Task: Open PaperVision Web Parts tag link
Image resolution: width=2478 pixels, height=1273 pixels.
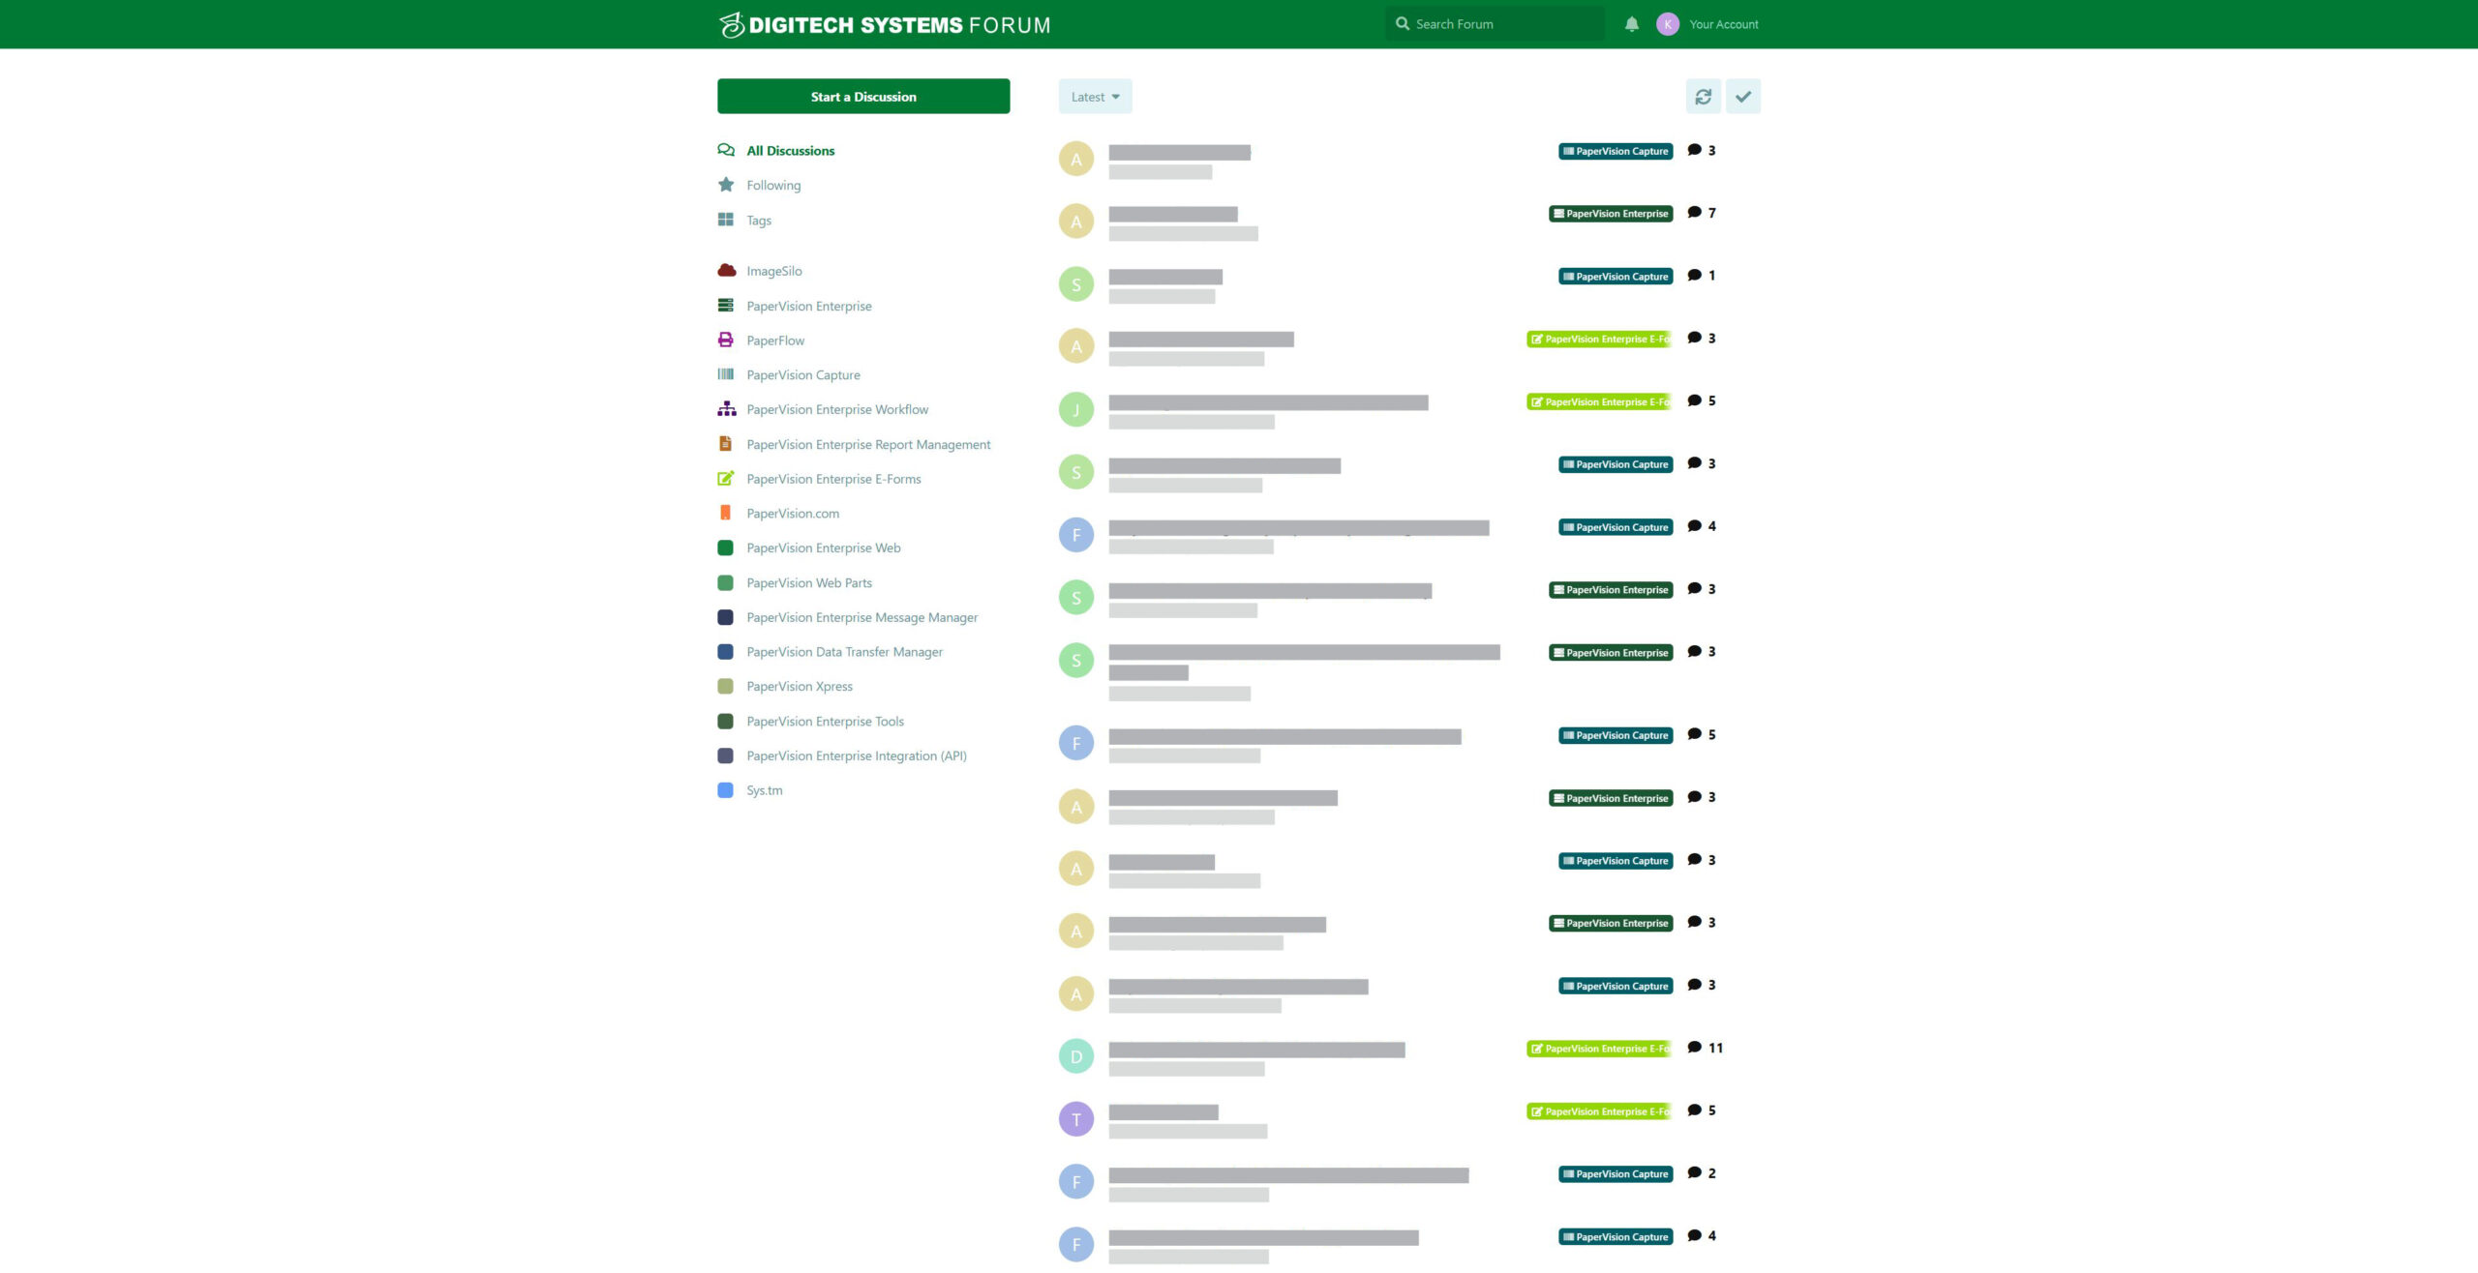Action: (x=809, y=582)
